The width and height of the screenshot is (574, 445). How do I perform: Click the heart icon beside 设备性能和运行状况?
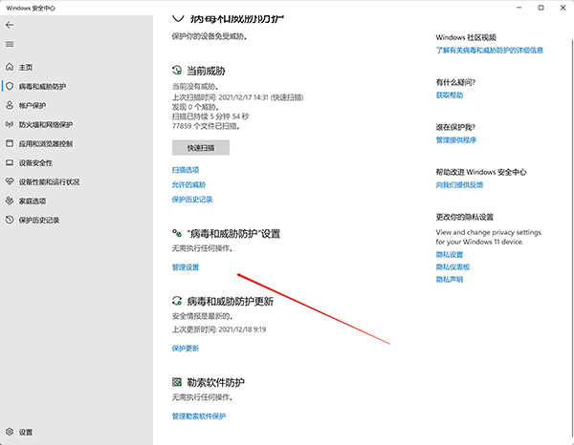click(10, 181)
